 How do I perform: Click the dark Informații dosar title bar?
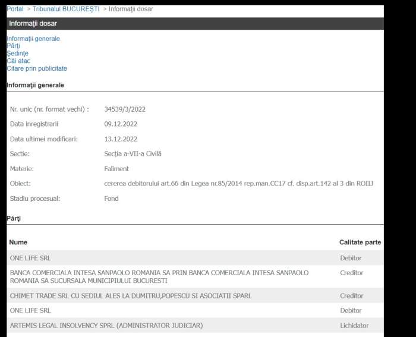195,23
